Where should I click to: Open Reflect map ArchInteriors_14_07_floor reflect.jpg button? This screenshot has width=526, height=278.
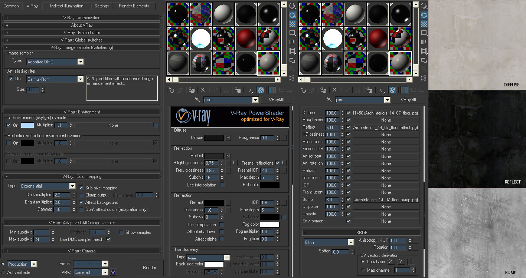386,128
